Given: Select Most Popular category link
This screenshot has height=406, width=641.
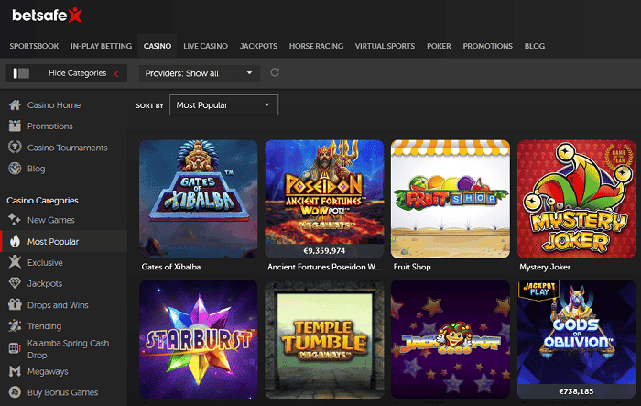Looking at the screenshot, I should coord(53,241).
